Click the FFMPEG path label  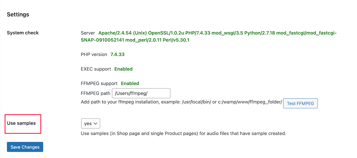tap(95, 93)
